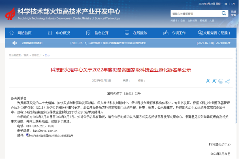Click the stacked-layers icon for 中心概况
The image size is (239, 159).
[50, 33]
